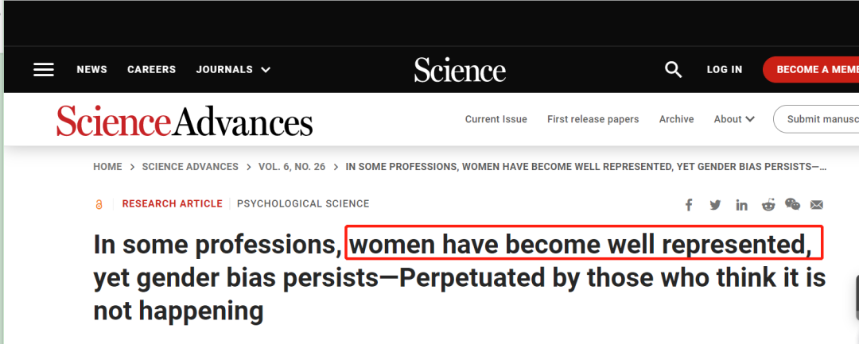This screenshot has height=344, width=859.
Task: Share article by email icon
Action: 817,205
